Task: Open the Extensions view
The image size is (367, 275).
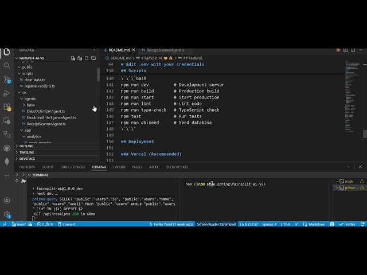Action: tap(7, 107)
